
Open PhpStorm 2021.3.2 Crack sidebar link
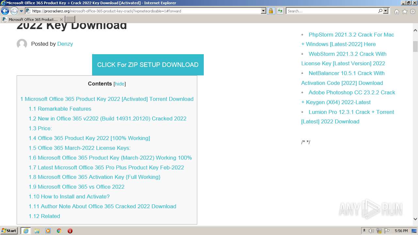tap(347, 39)
